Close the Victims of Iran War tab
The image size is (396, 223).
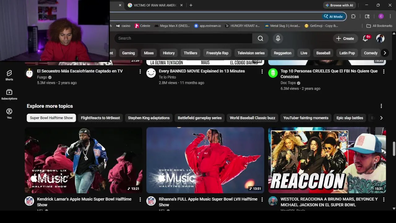click(x=182, y=5)
